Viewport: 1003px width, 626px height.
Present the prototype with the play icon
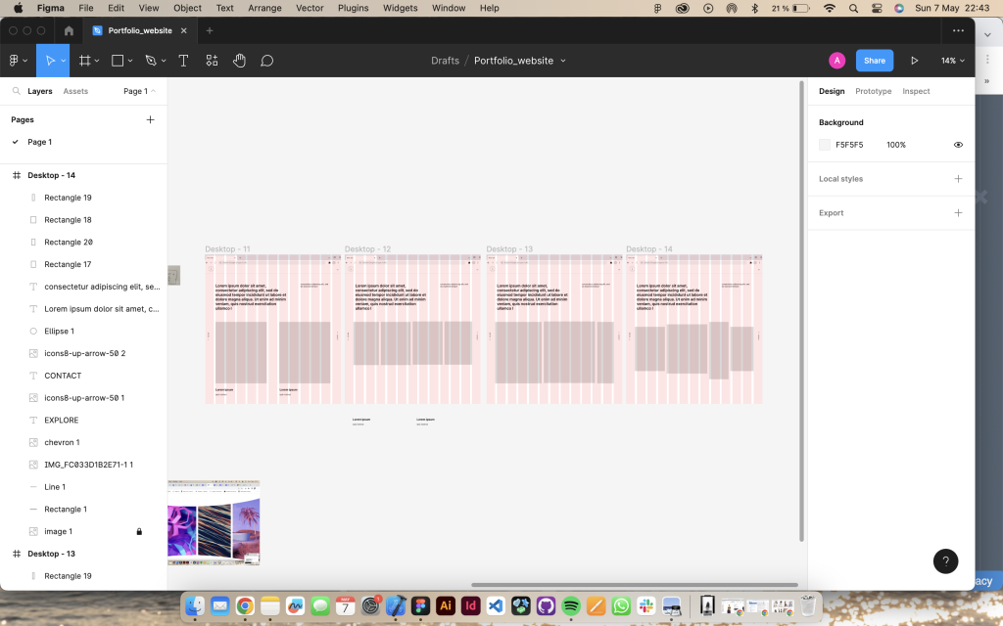915,61
